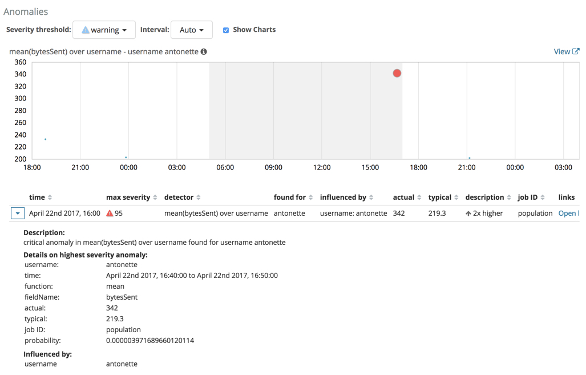Click the data point near 21:00

470,158
